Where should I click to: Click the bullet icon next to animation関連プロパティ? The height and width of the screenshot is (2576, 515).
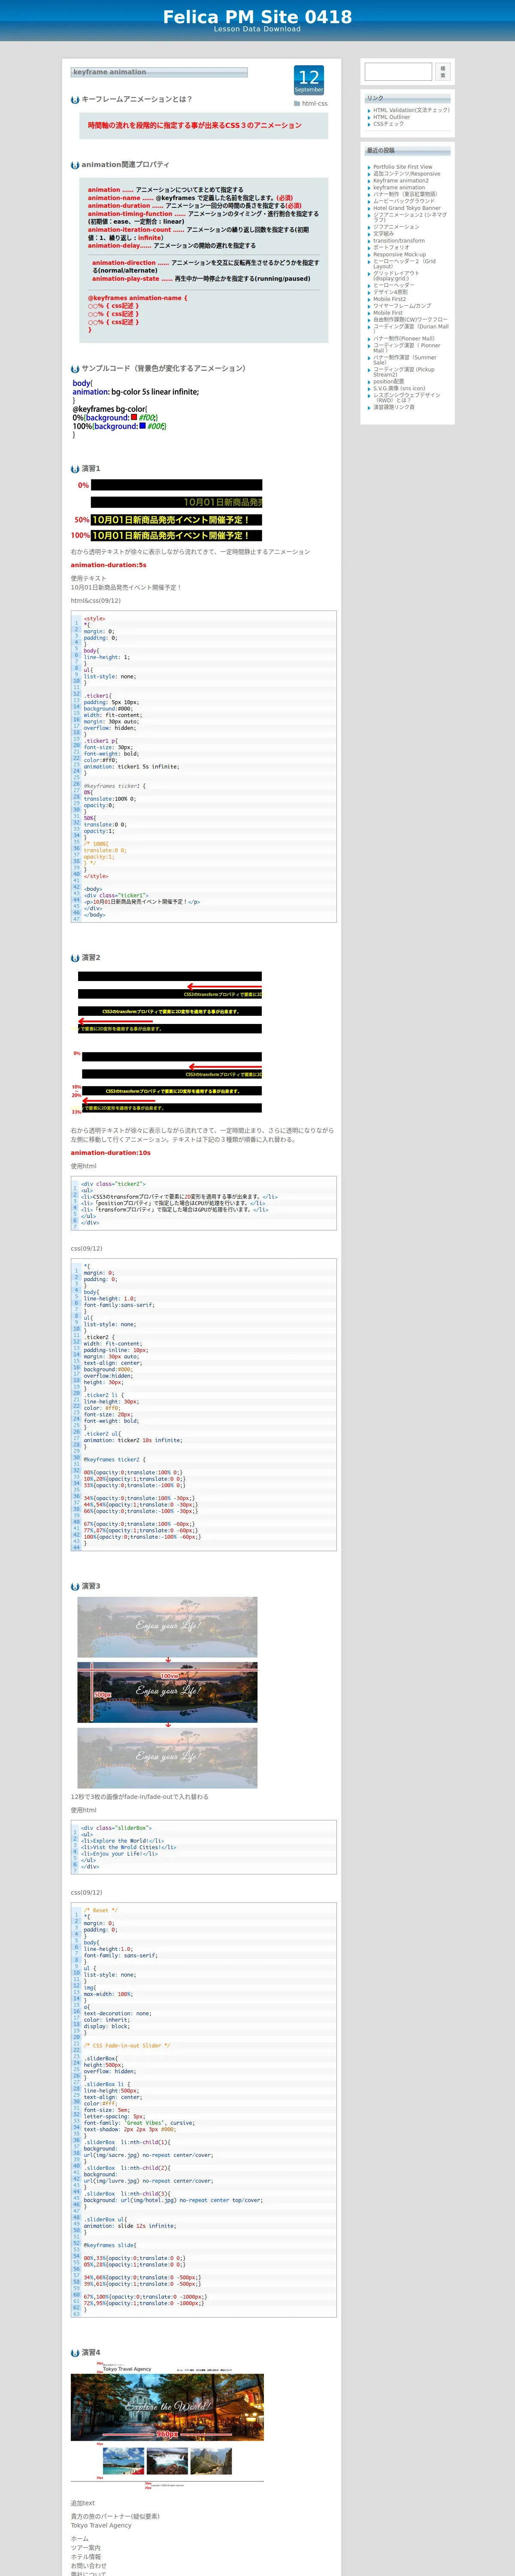tap(75, 165)
